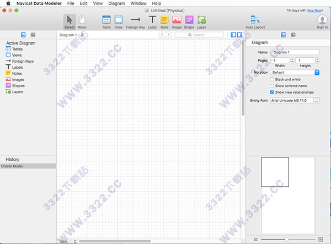Click the View tool in toolbar
Image resolution: width=331 pixels, height=244 pixels.
coord(119,22)
